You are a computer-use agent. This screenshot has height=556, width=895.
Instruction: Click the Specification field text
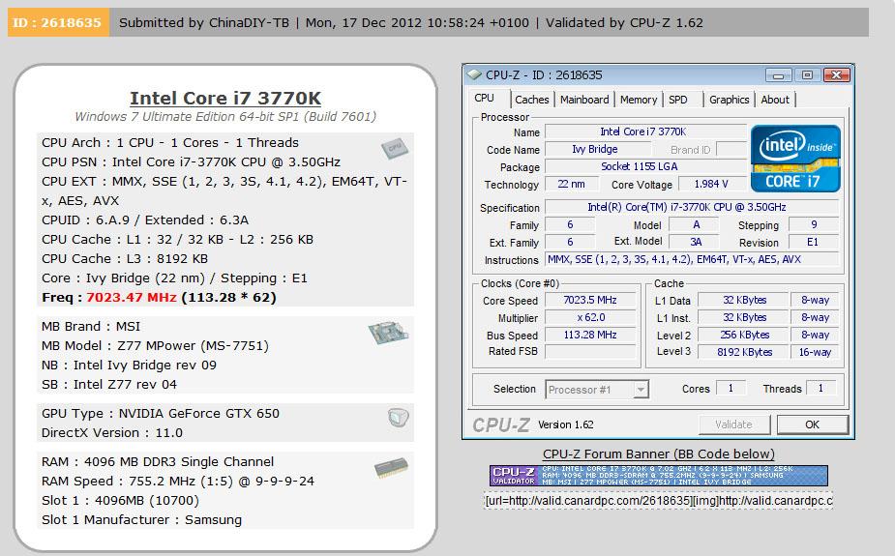click(692, 207)
